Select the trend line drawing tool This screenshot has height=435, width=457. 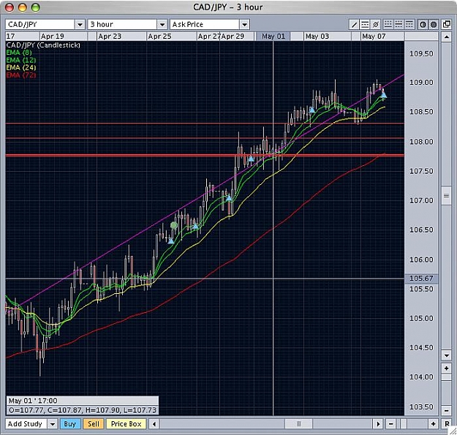pos(354,24)
